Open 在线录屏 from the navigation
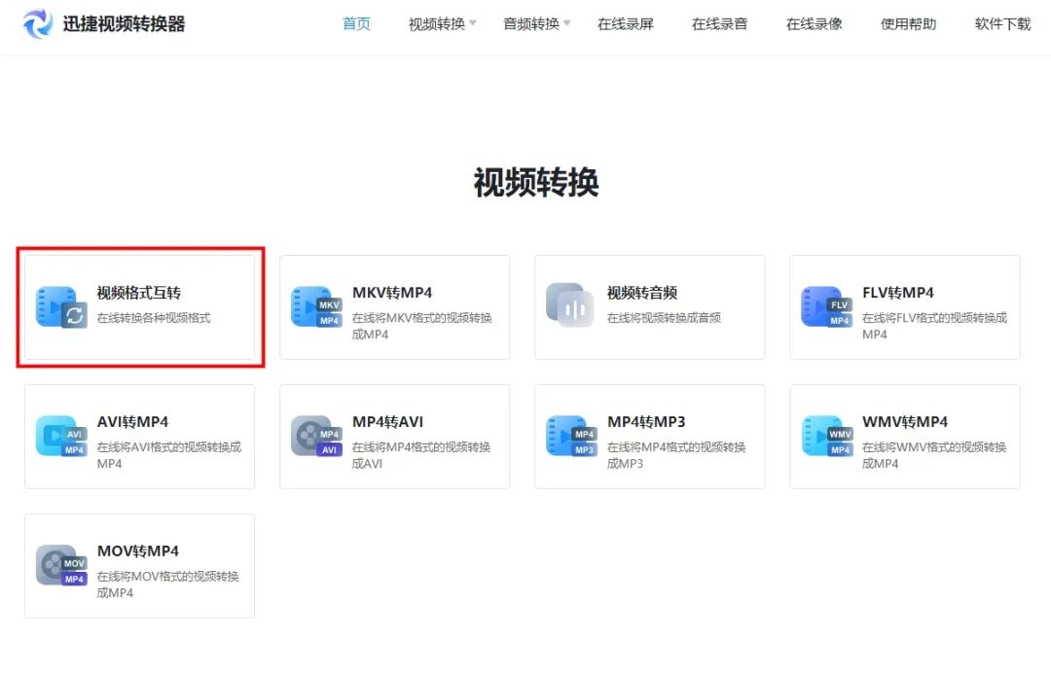The image size is (1051, 674). point(626,24)
